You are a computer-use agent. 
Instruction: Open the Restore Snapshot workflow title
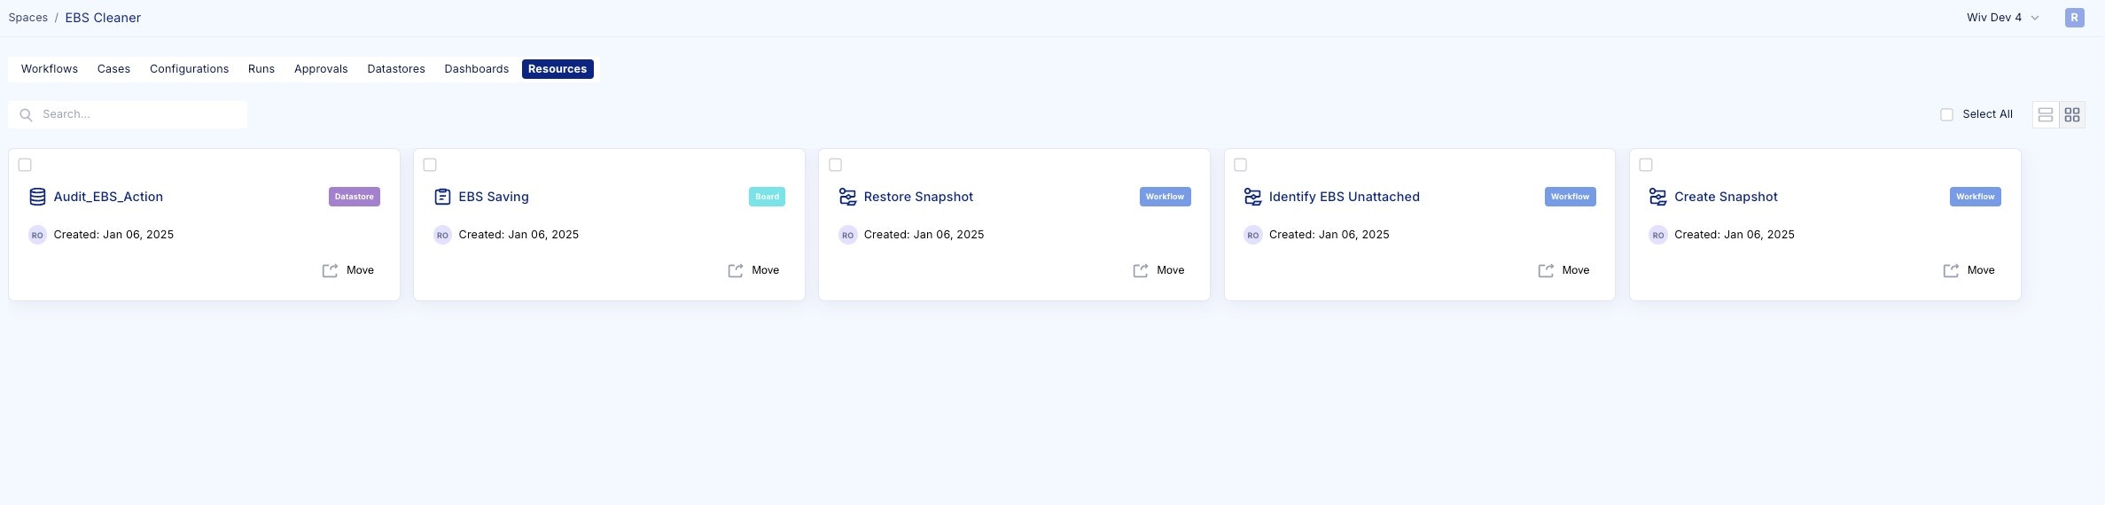[918, 197]
